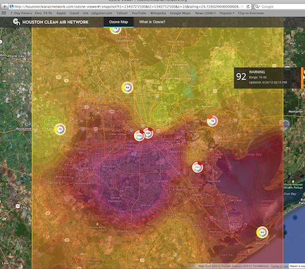Click the WARNING label in info panel
This screenshot has height=269, width=305.
point(257,72)
